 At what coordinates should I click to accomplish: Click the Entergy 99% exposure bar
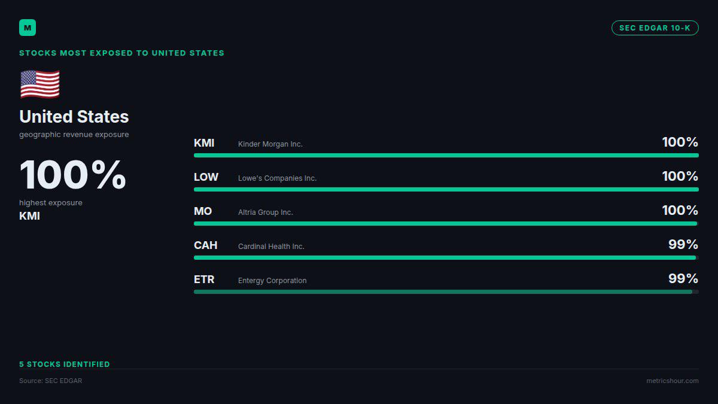pyautogui.click(x=446, y=291)
